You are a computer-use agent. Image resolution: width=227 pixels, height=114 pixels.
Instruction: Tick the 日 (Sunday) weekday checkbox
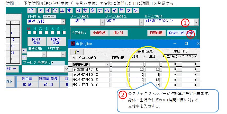29,33
